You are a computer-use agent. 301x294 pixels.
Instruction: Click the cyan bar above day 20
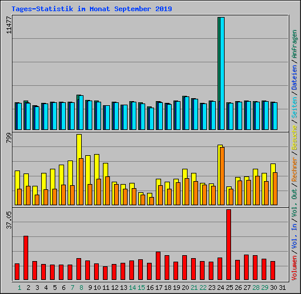coord(187,113)
